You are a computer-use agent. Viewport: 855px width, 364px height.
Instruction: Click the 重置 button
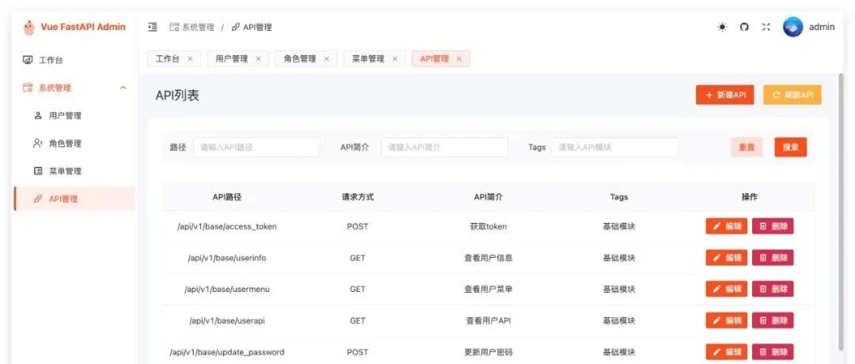click(x=747, y=147)
